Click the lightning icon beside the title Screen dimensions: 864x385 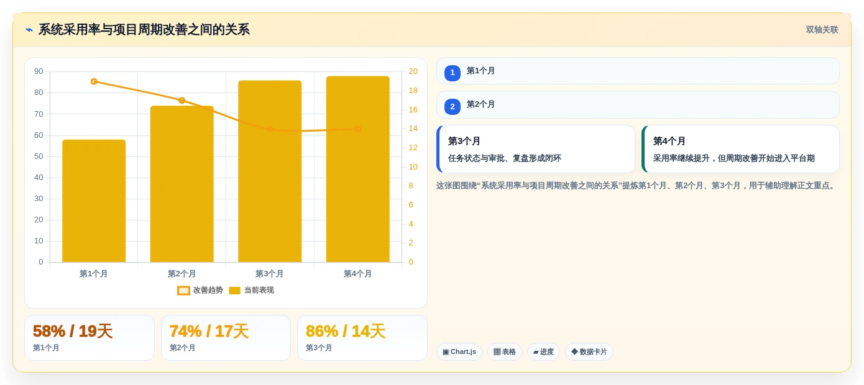(x=29, y=30)
